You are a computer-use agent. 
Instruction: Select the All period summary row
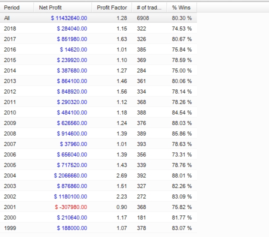98,18
